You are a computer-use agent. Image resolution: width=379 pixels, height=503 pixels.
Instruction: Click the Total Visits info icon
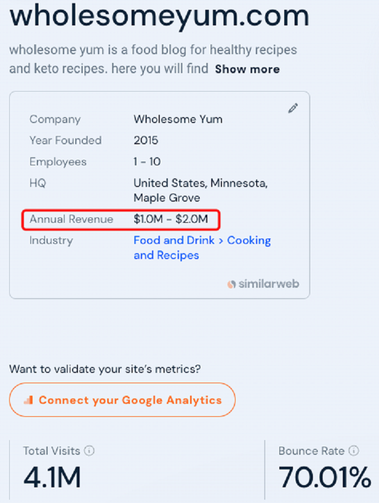point(89,451)
